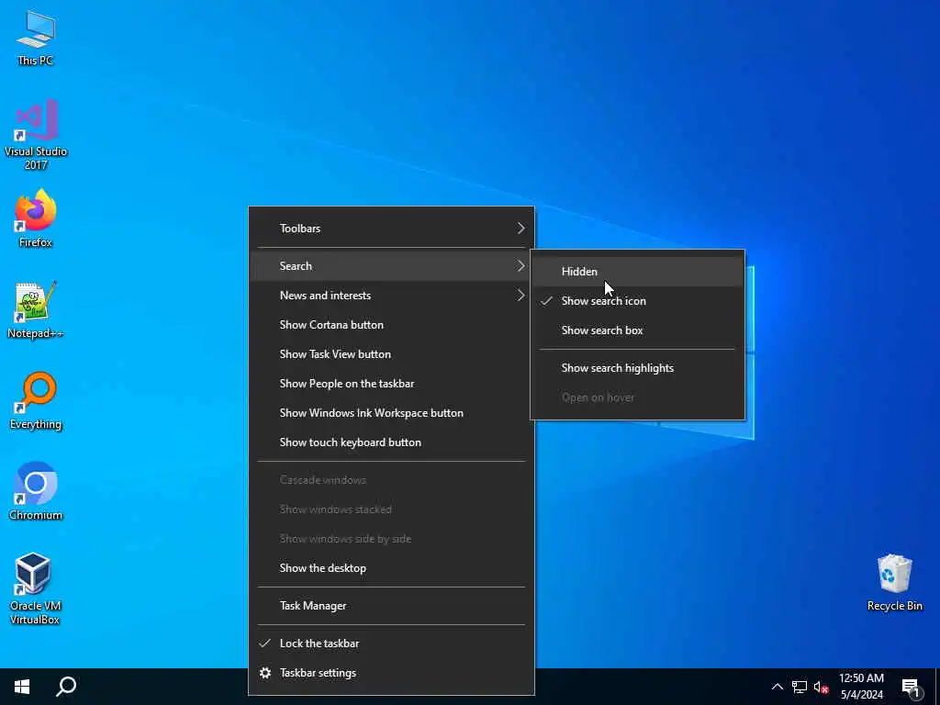Toggle Show search highlights
The height and width of the screenshot is (705, 940).
point(637,368)
